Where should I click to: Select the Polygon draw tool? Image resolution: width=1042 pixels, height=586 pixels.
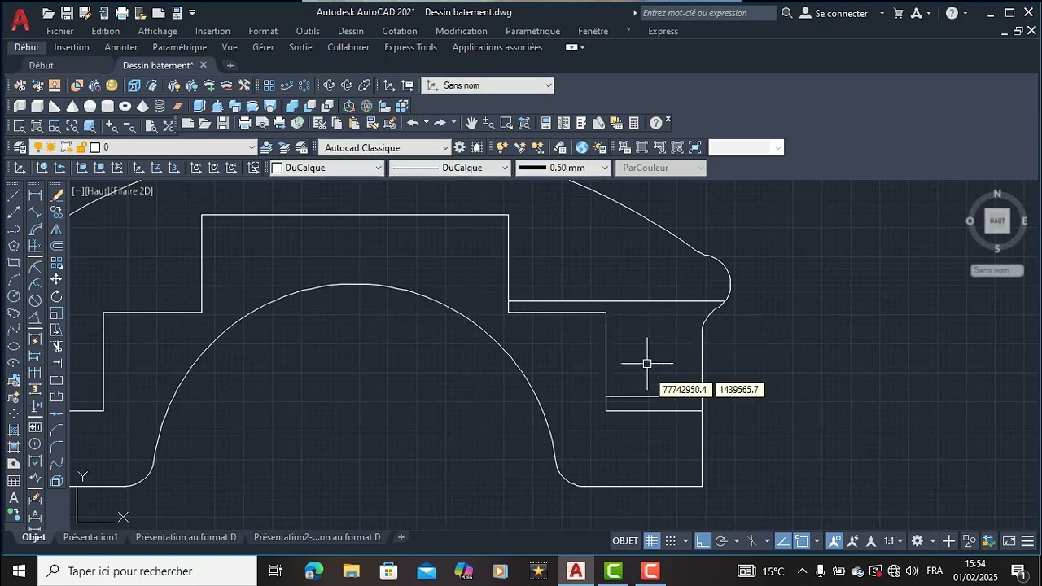(14, 246)
